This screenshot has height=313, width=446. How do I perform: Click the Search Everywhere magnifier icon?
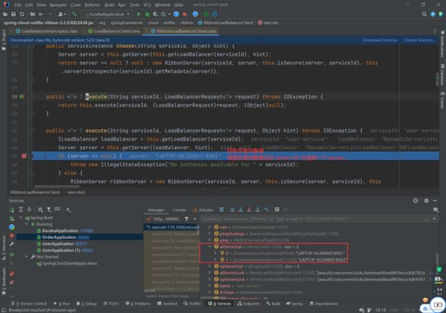(x=424, y=14)
